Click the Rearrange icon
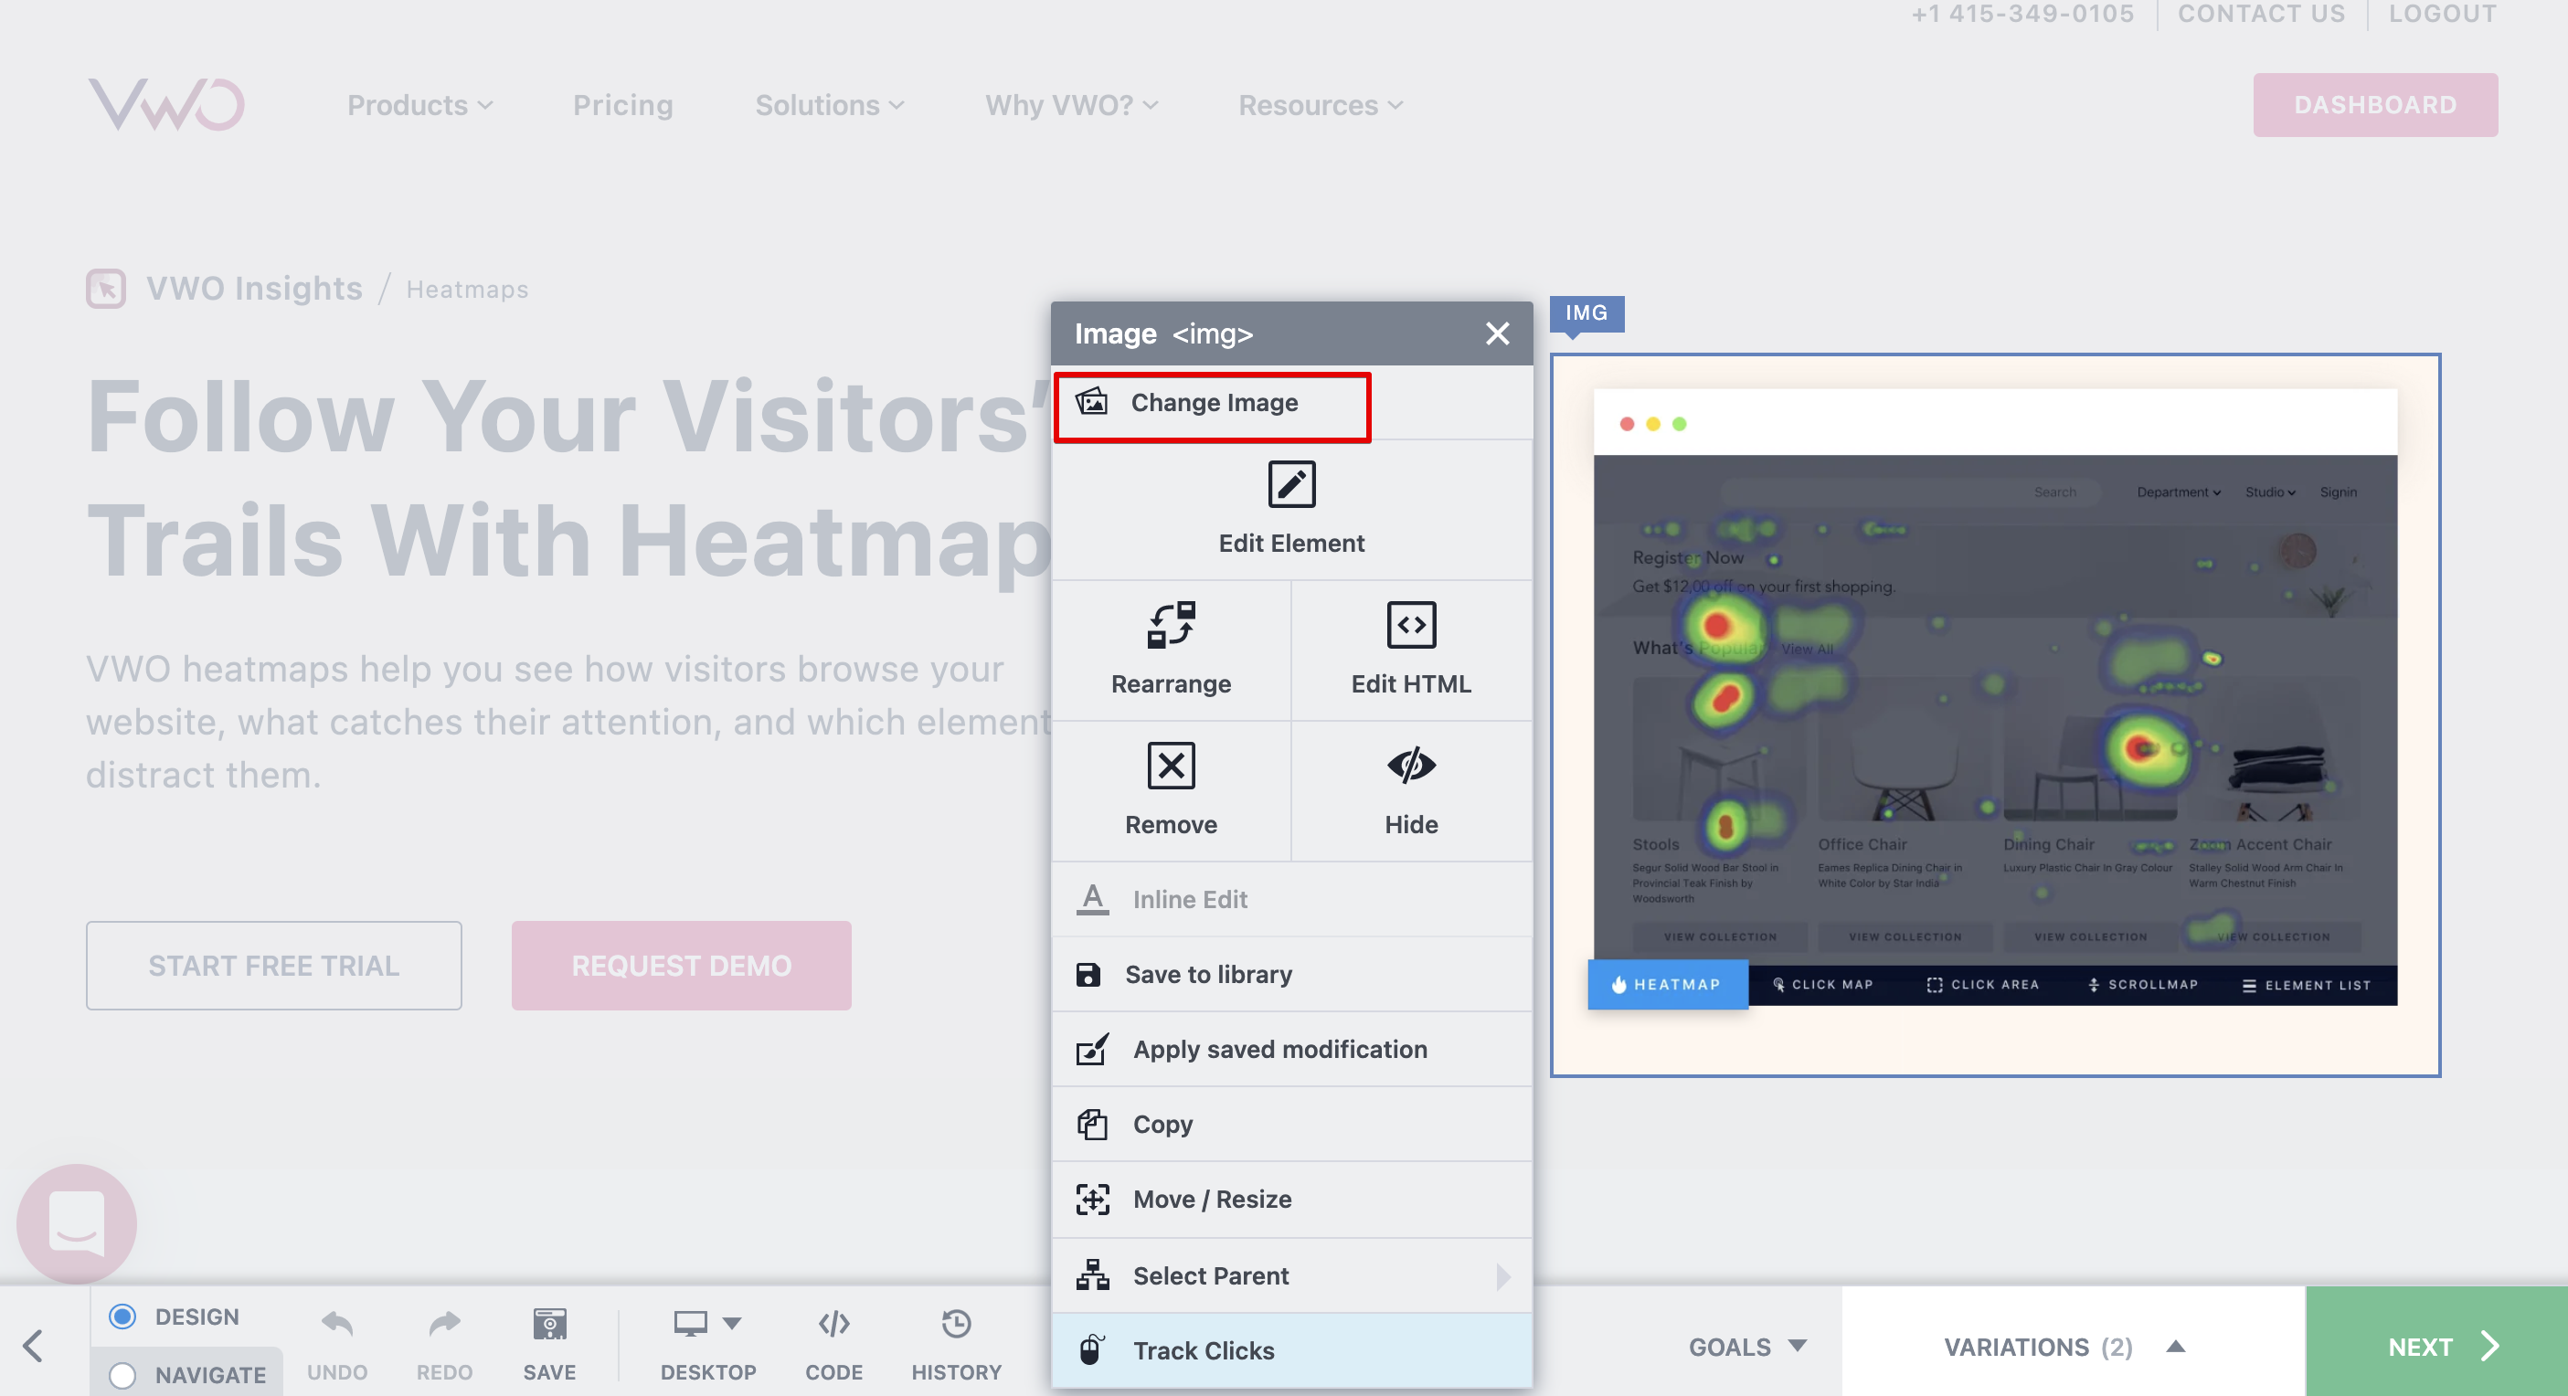The height and width of the screenshot is (1396, 2568). pyautogui.click(x=1171, y=625)
